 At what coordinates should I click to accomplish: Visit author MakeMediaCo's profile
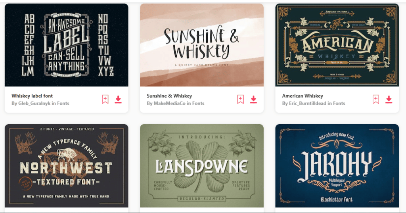170,104
